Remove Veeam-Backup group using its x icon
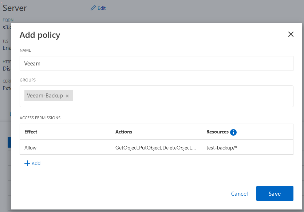Viewport: 304px width, 212px height. coord(67,96)
